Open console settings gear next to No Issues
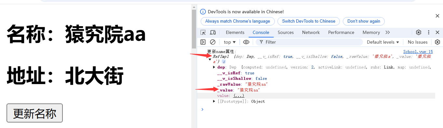Image resolution: width=443 pixels, height=128 pixels. click(x=437, y=42)
